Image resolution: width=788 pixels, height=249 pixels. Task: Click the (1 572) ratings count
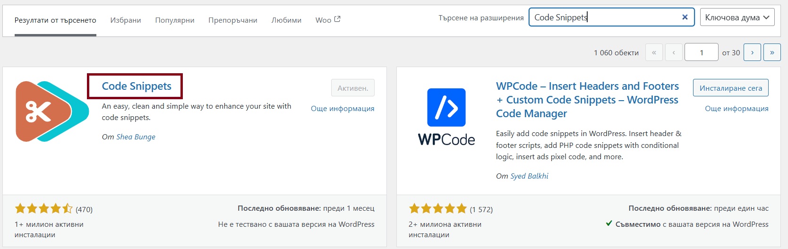481,209
